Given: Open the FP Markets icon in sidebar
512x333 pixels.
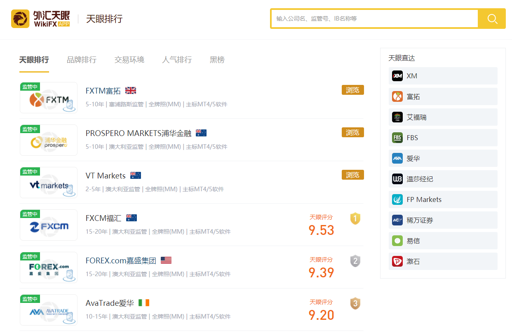Looking at the screenshot, I should [x=397, y=199].
